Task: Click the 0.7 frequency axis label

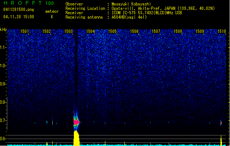Action: [3, 120]
